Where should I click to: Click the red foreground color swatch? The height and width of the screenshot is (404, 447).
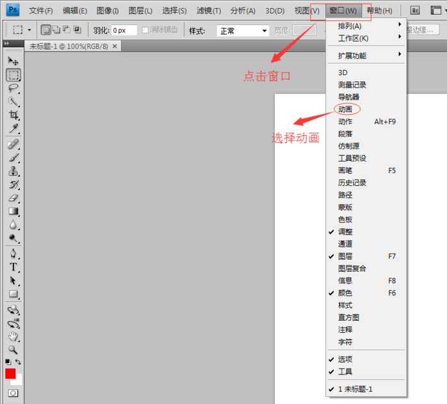(10, 373)
